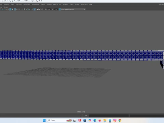The height and width of the screenshot is (123, 164).
Task: Launch Microsoft Edge from taskbar
Action: click(95, 120)
